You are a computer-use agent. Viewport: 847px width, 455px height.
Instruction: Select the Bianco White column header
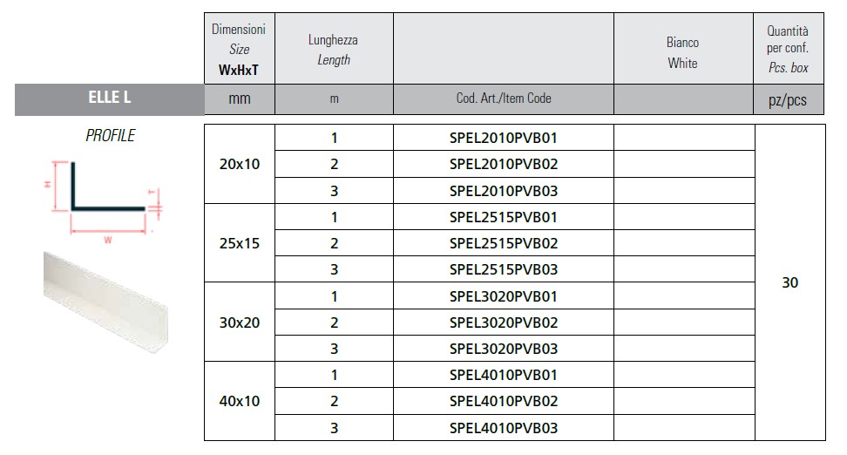tap(683, 52)
